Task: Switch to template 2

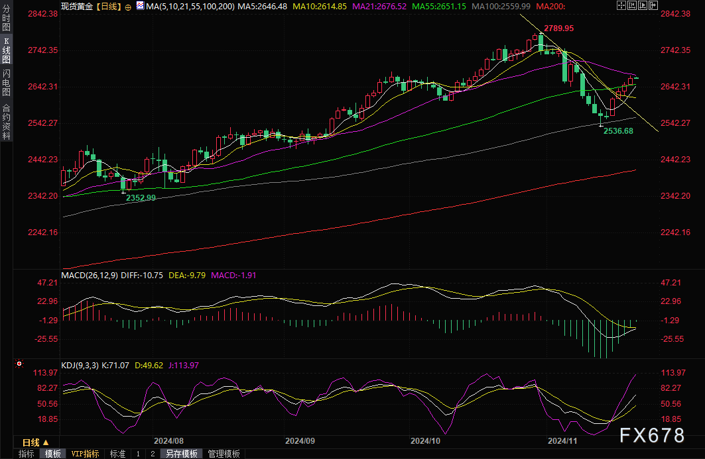Action: [x=152, y=454]
